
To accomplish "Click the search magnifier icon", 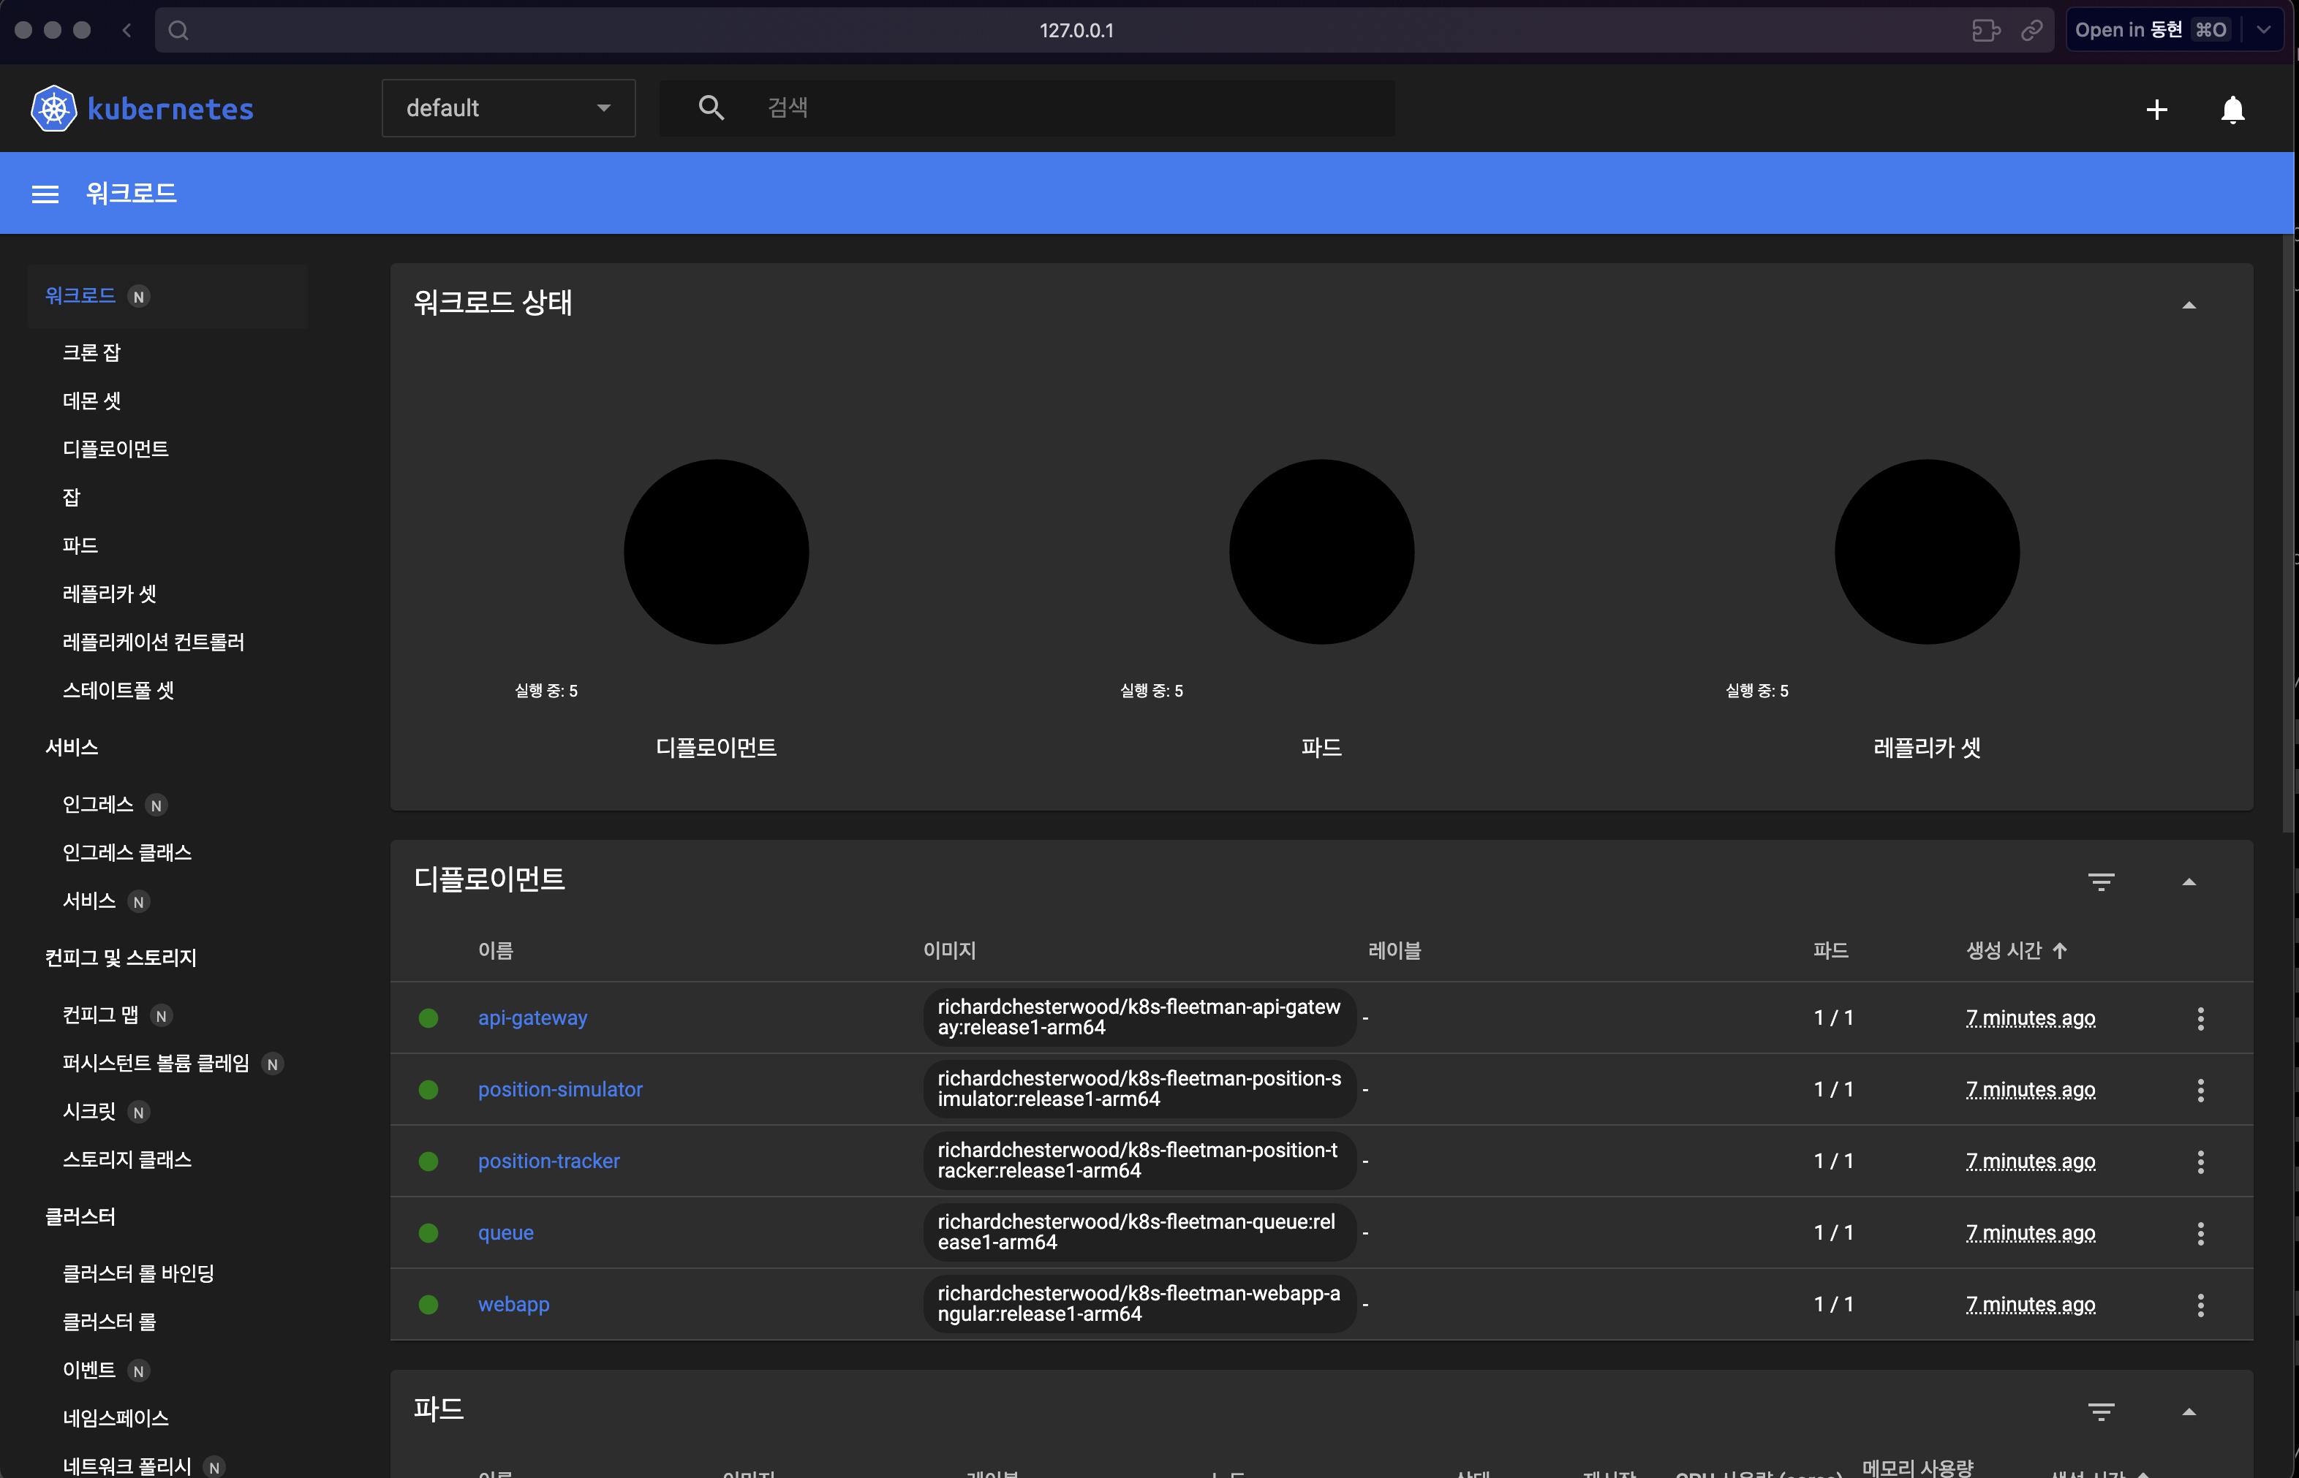I will [710, 107].
